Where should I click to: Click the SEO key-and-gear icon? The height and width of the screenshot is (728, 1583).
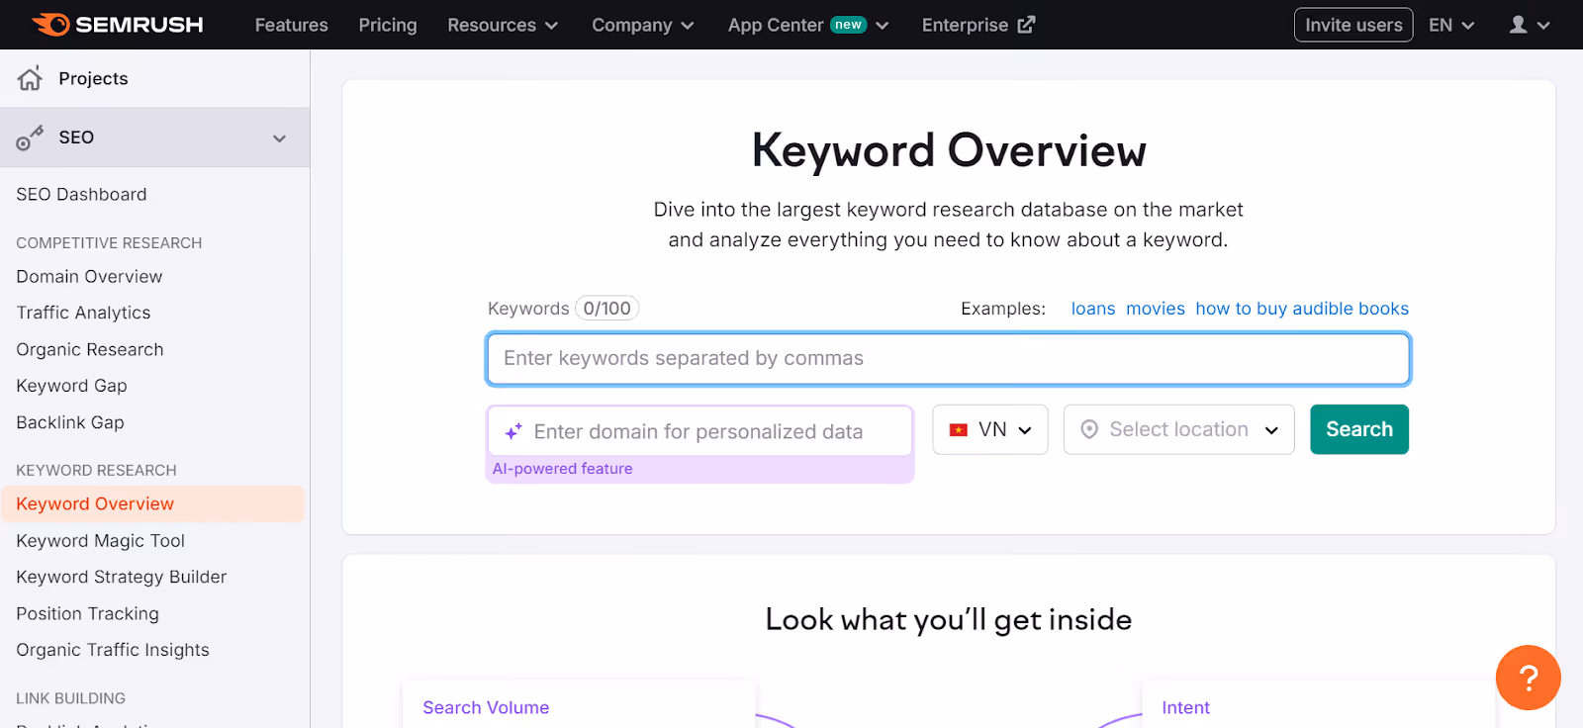pyautogui.click(x=30, y=137)
